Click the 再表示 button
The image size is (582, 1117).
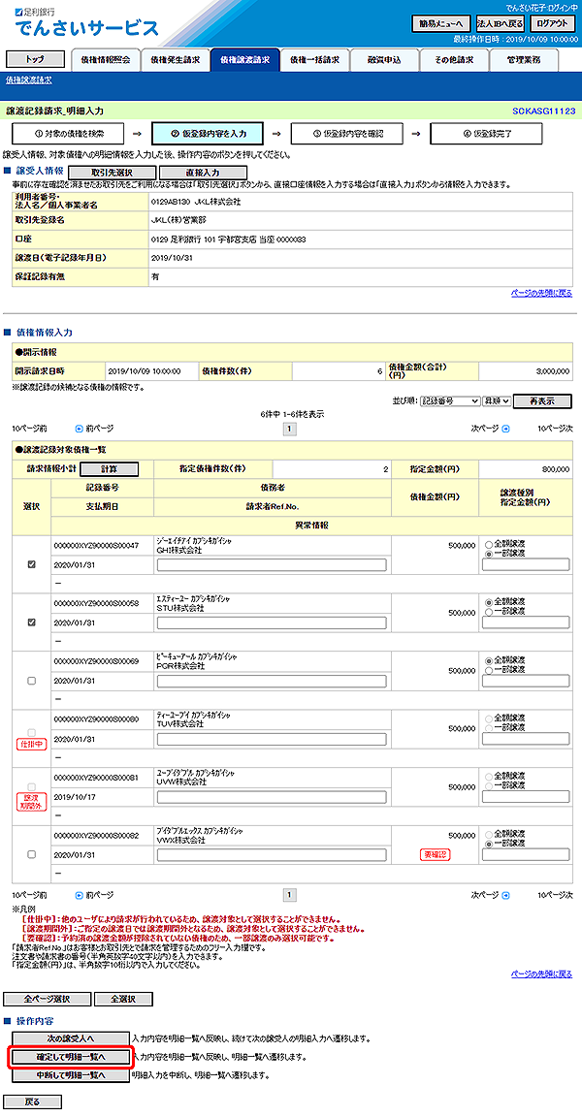(543, 401)
